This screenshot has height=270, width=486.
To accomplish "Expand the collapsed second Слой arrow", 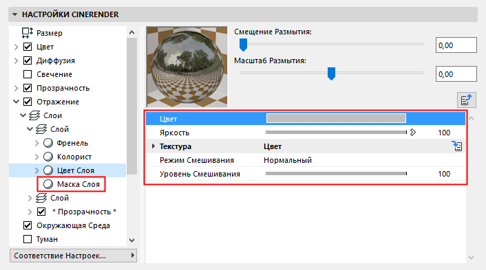I will coord(30,198).
